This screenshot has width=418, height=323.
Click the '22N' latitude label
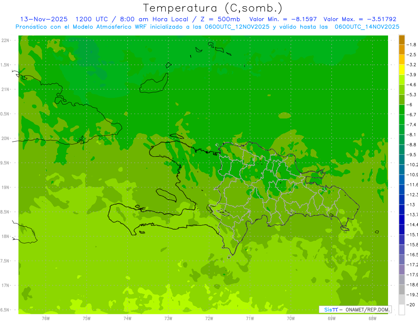pos(5,40)
